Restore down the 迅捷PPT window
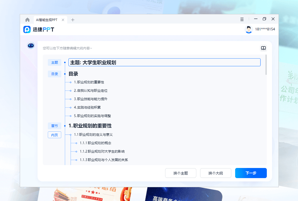This screenshot has height=201, width=298. (x=264, y=19)
